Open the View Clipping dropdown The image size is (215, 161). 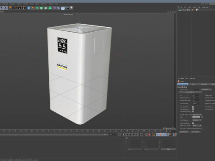(x=197, y=120)
